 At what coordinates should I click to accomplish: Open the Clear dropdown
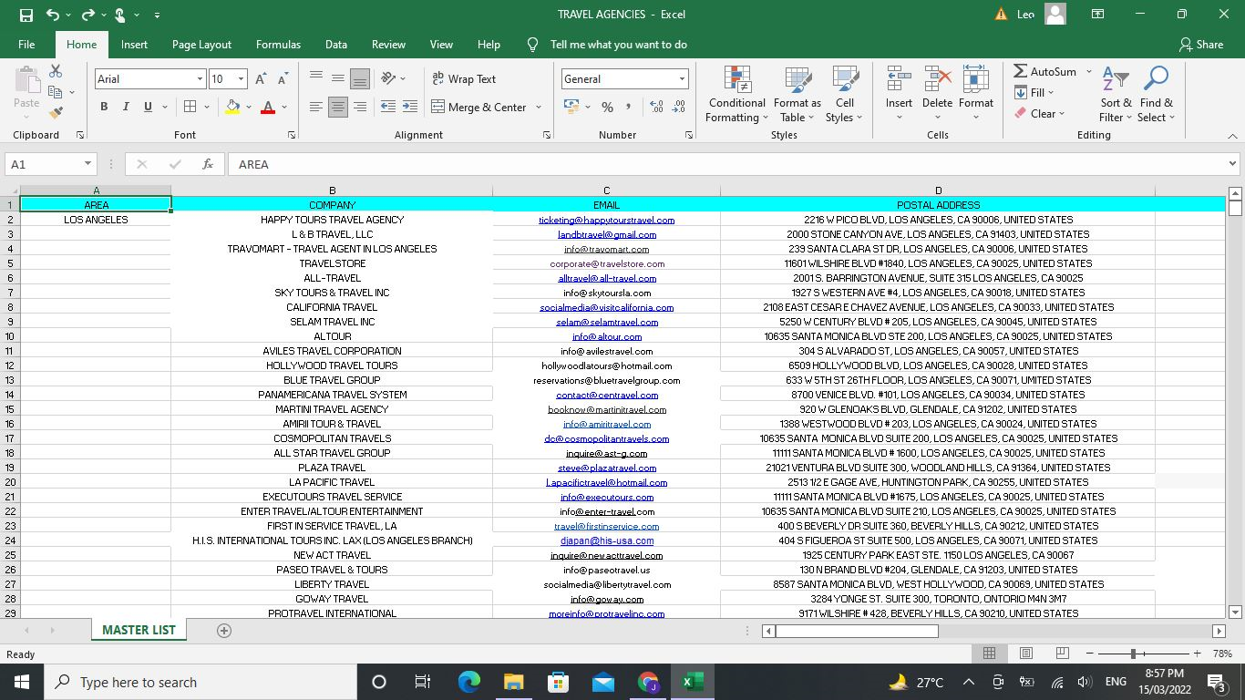coord(1040,114)
